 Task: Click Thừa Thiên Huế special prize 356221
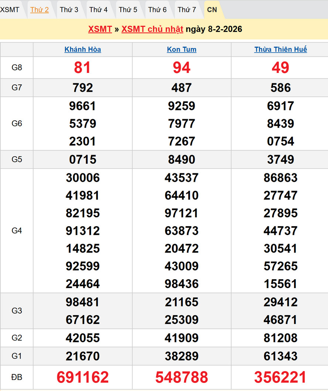[x=281, y=377]
